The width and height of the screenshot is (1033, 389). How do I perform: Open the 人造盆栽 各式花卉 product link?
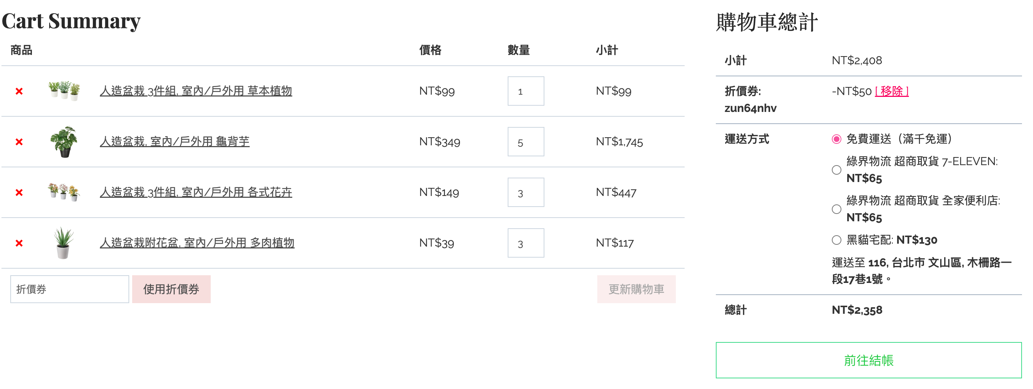tap(196, 192)
